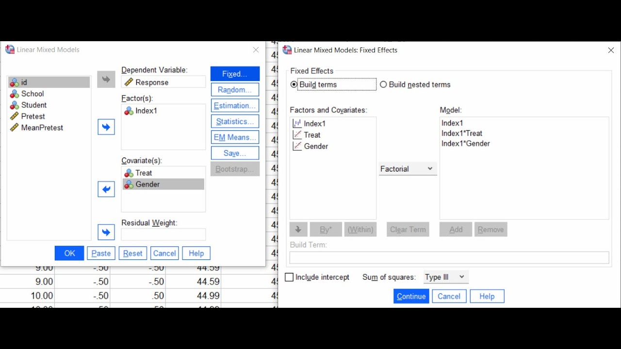This screenshot has height=349, width=621.
Task: Click the Student variable icon
Action: (x=15, y=105)
